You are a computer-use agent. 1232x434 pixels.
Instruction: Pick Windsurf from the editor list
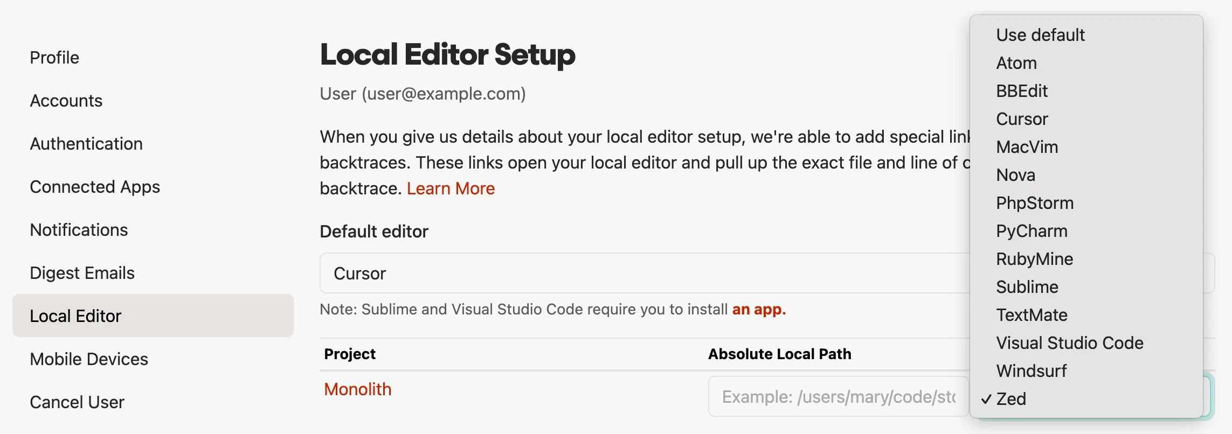1086,371
